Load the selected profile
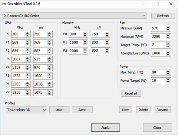The image size is (178, 135). (59, 110)
